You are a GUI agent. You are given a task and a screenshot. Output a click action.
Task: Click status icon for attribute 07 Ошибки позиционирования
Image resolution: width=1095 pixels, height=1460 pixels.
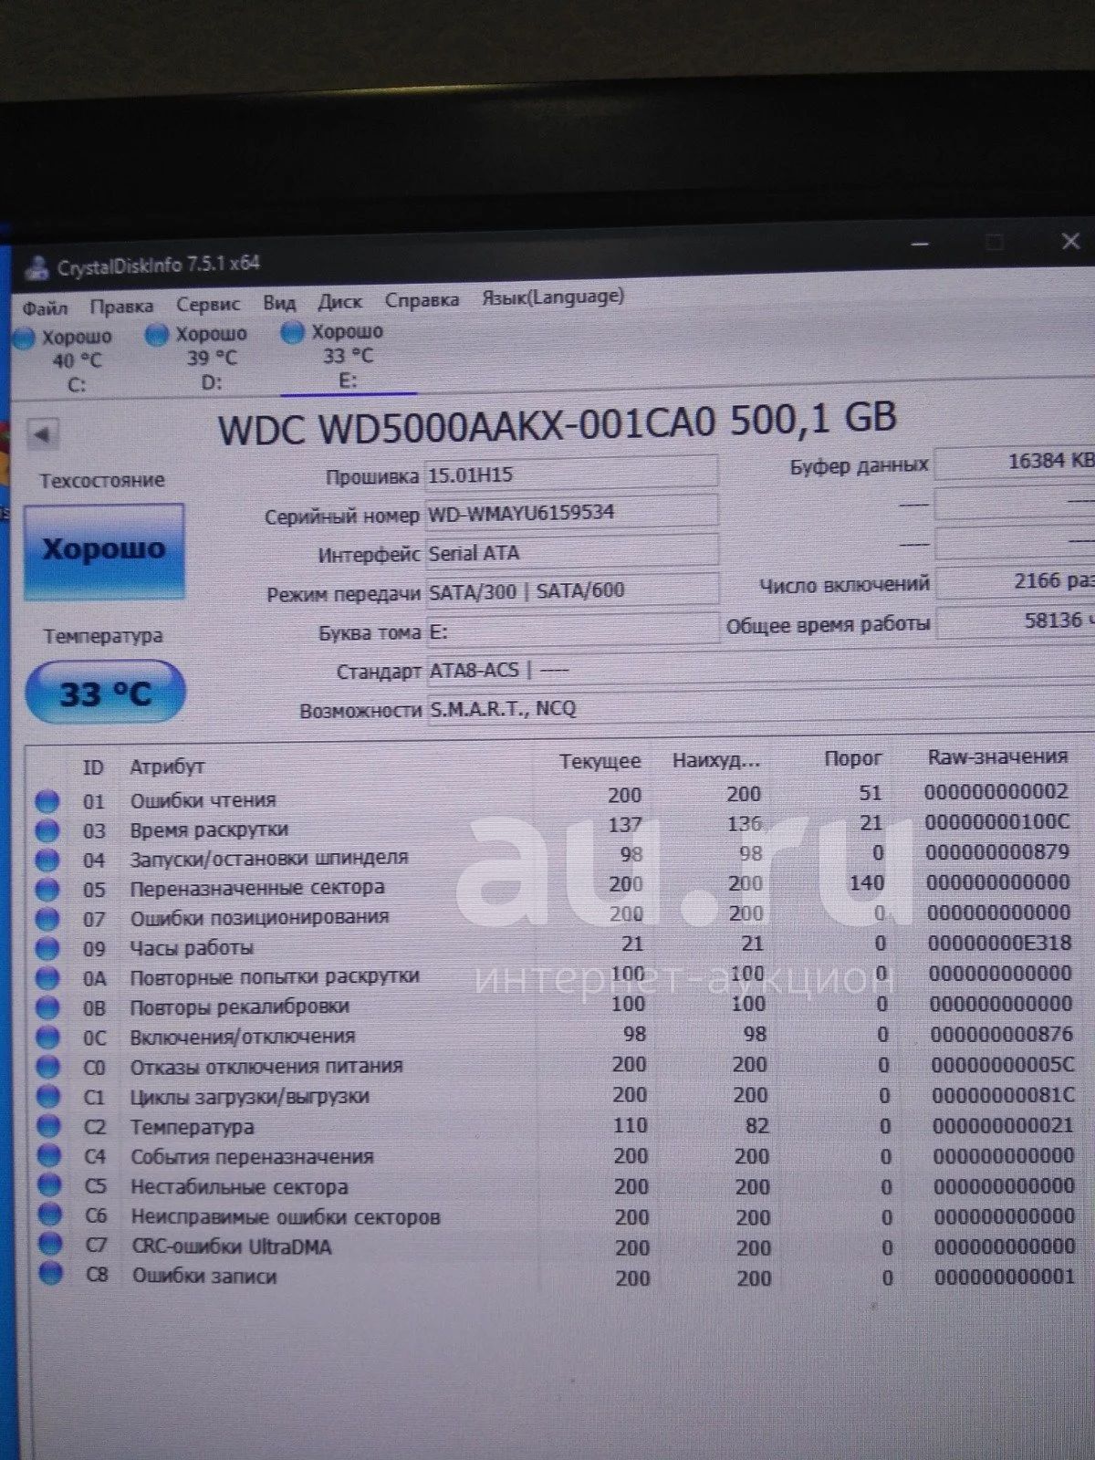[x=47, y=919]
